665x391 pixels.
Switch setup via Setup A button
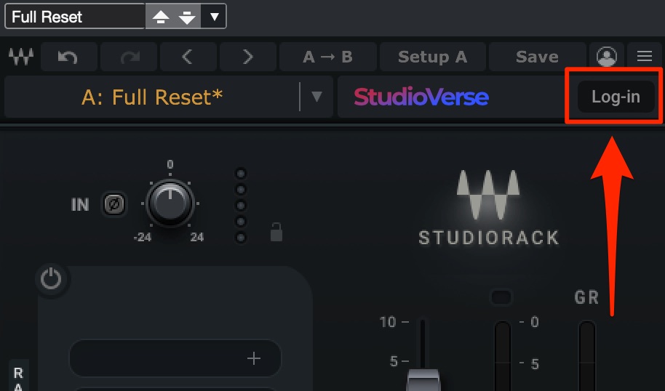point(432,57)
